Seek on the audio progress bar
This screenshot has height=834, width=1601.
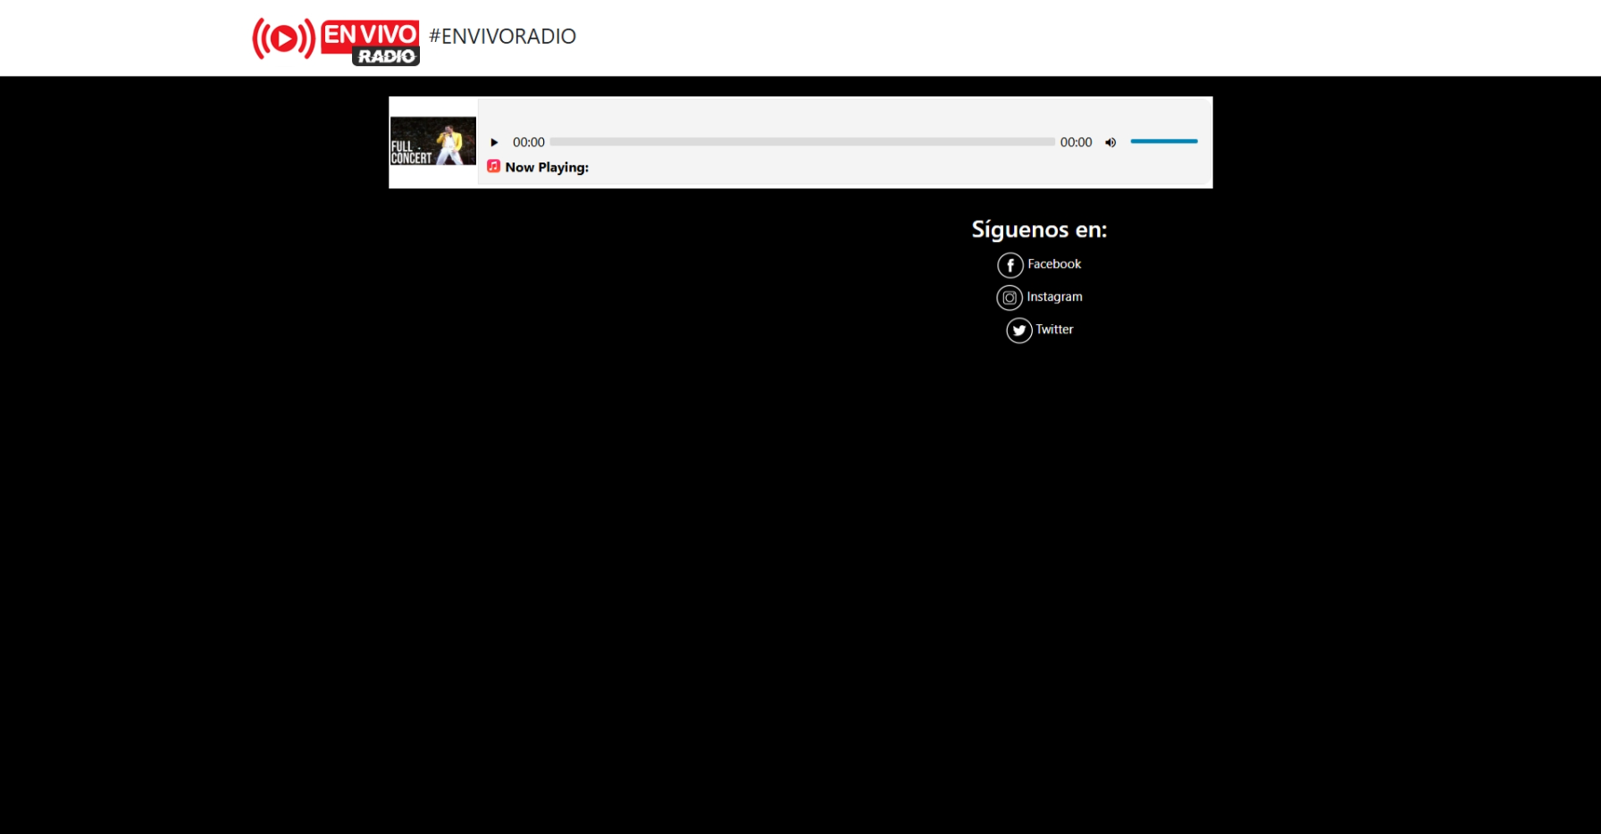[802, 141]
